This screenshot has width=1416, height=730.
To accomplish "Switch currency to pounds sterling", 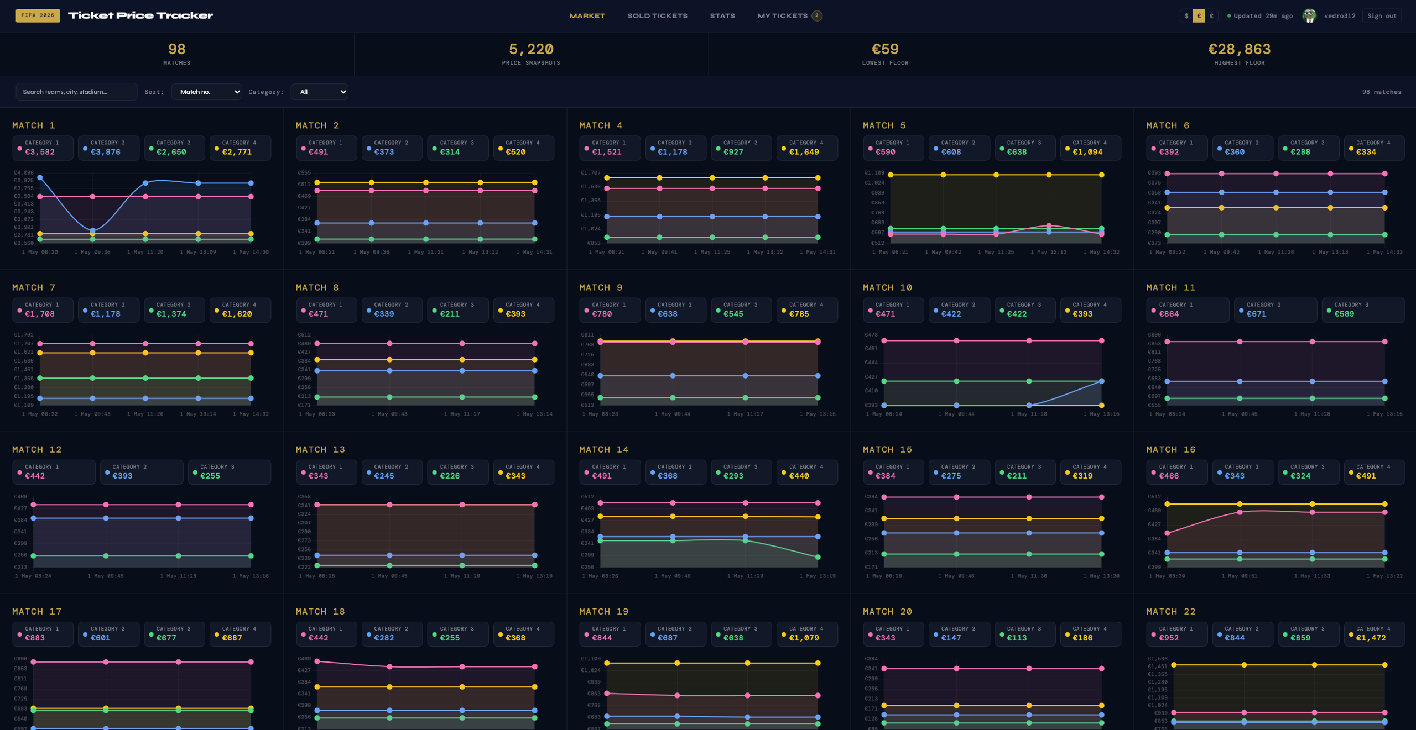I will click(1211, 16).
